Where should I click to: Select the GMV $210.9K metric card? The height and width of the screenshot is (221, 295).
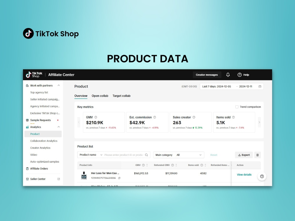coord(104,122)
